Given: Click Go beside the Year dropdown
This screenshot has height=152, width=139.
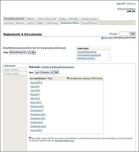Looking at the screenshot, I should point(56,72).
